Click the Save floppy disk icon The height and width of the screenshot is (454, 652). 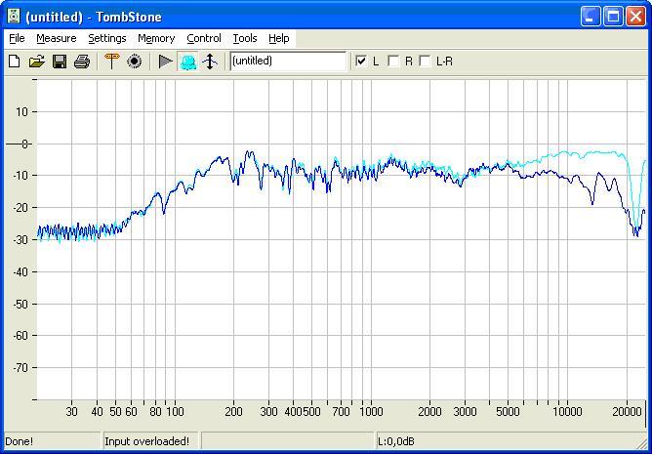pyautogui.click(x=60, y=62)
